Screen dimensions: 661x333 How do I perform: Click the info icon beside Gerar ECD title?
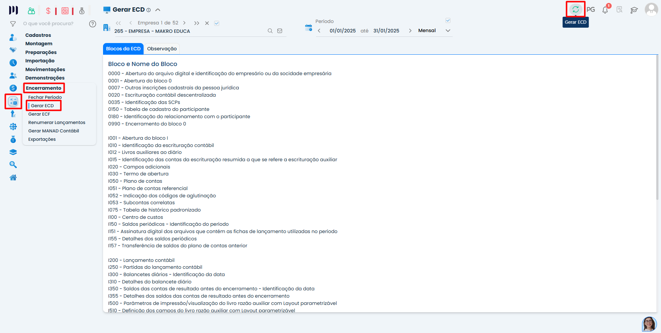pyautogui.click(x=149, y=10)
